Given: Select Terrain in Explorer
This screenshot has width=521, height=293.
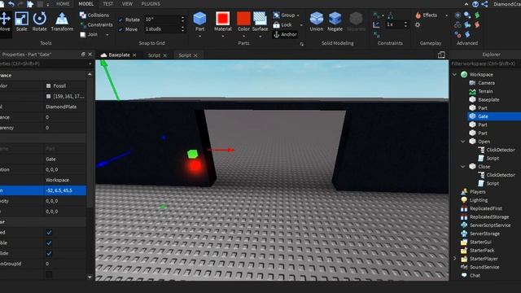Looking at the screenshot, I should point(485,91).
